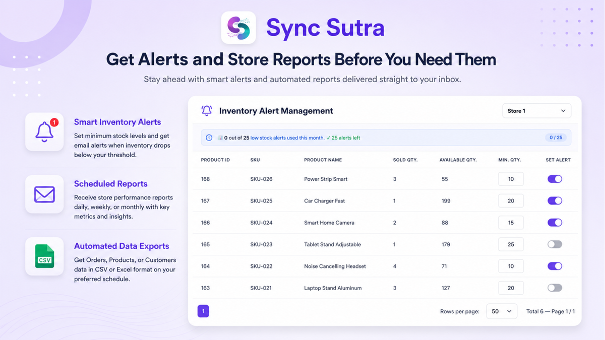Click the Automated Data Exports CSV icon

click(44, 256)
